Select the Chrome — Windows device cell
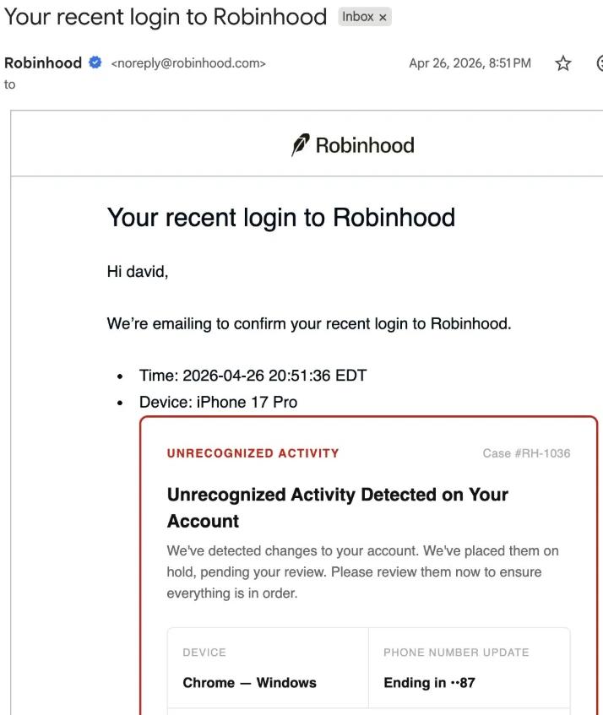 251,682
